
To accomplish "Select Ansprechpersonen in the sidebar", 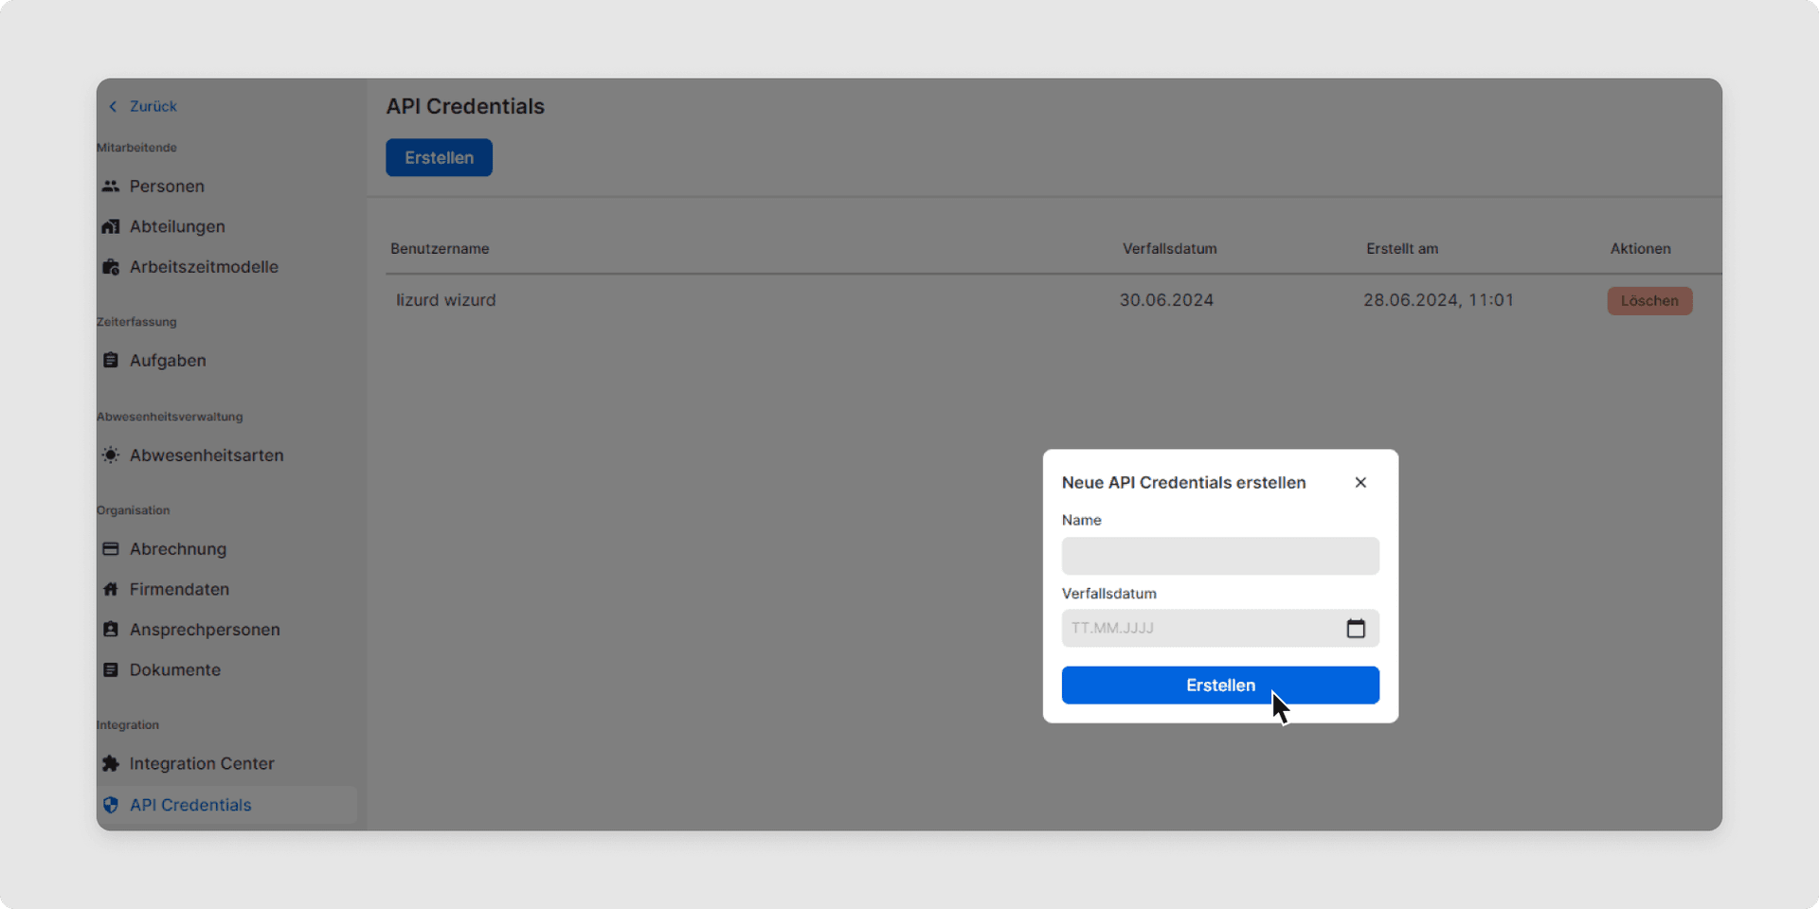I will 205,630.
